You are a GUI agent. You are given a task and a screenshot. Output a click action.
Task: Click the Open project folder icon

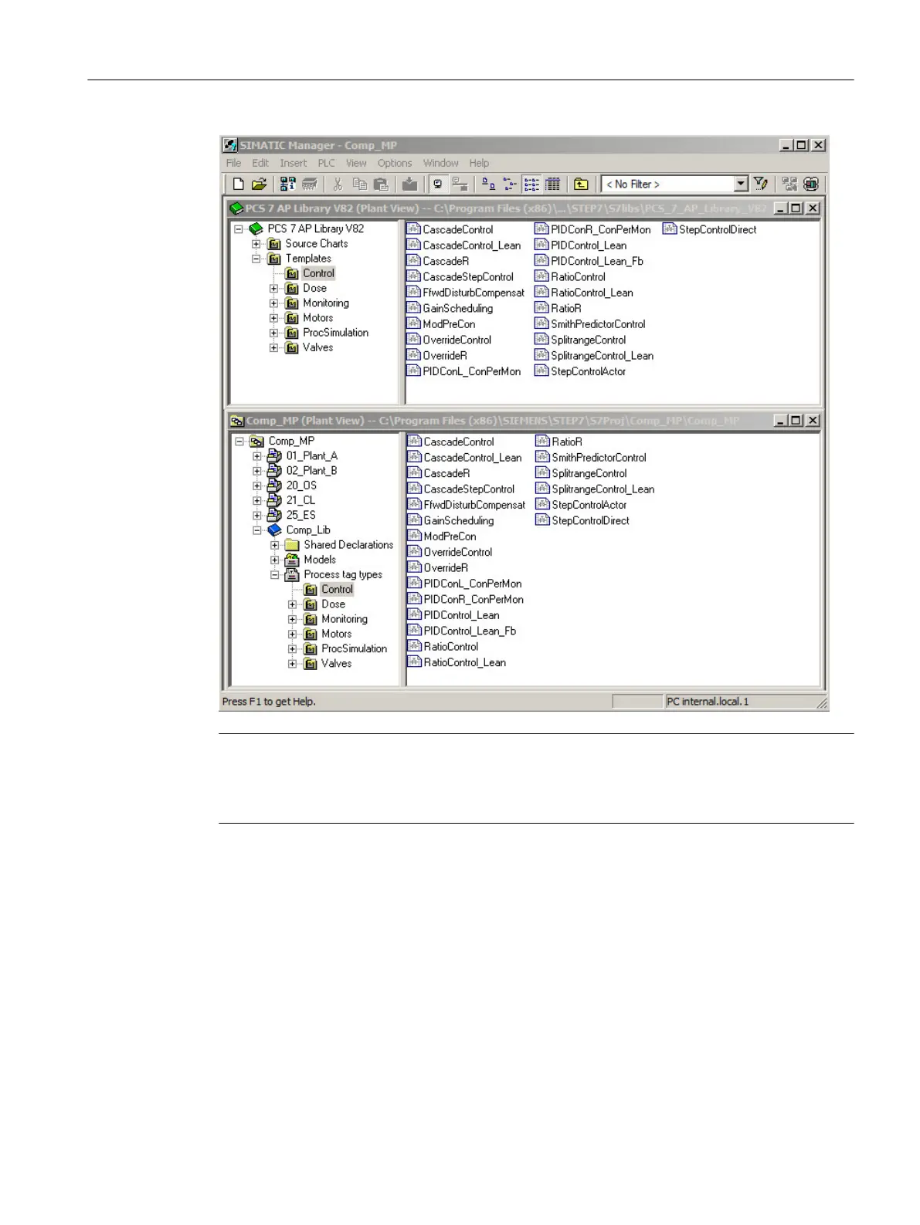[260, 184]
